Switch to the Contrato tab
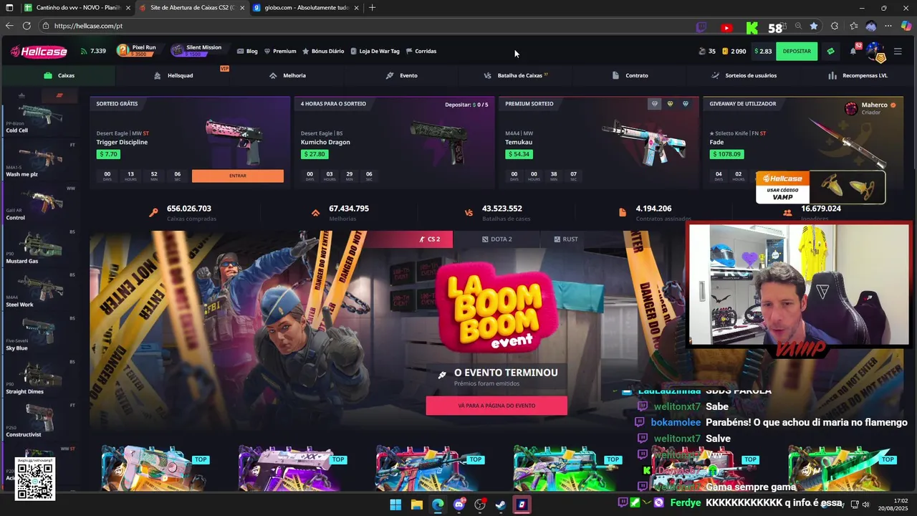This screenshot has height=516, width=917. tap(630, 75)
